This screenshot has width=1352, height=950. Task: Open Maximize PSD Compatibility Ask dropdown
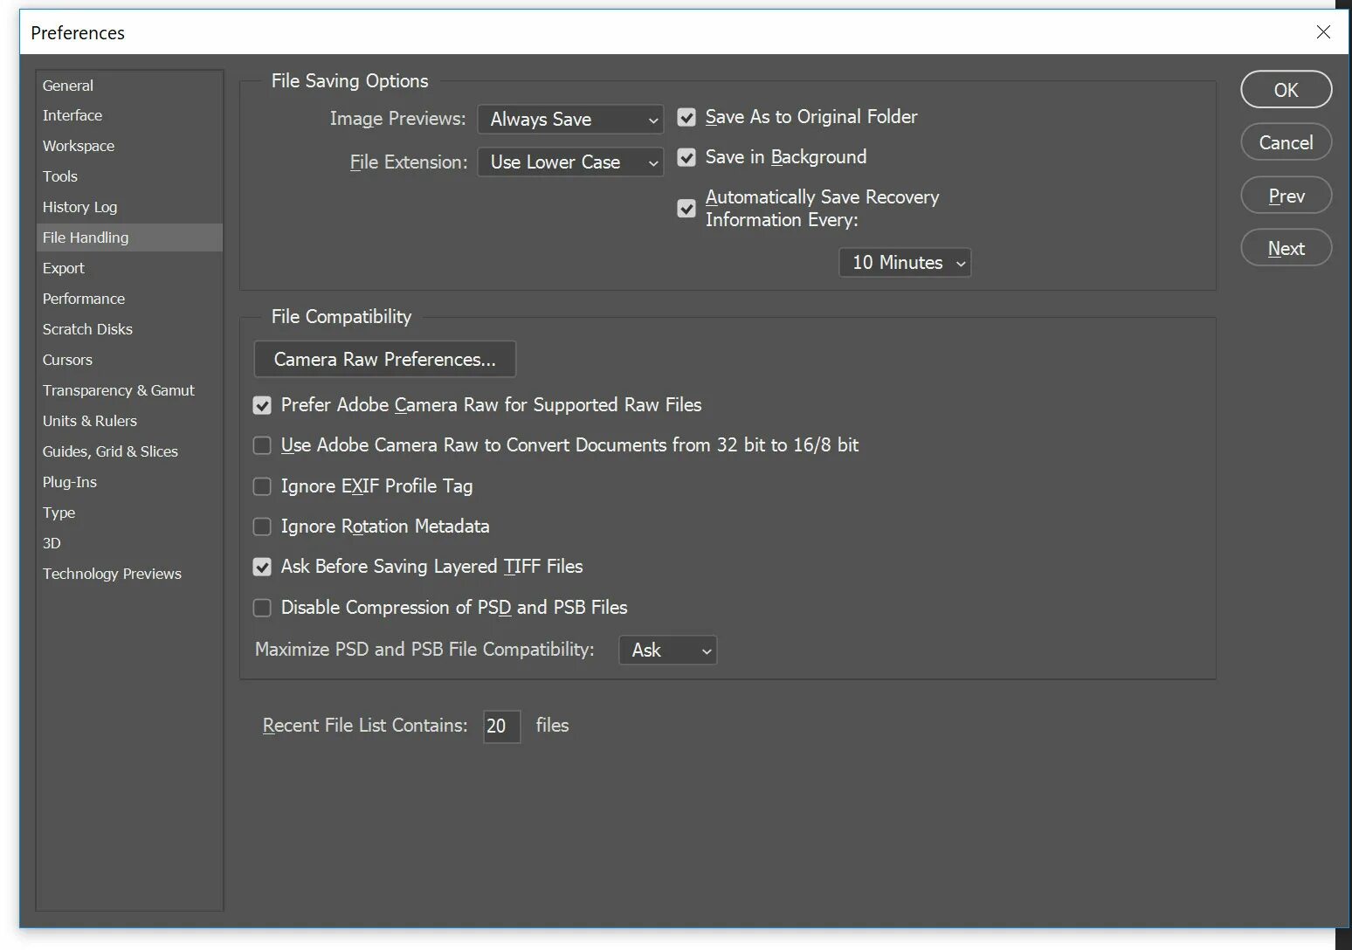[668, 651]
